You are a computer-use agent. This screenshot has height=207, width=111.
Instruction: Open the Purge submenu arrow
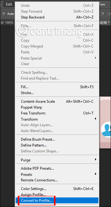(96, 159)
